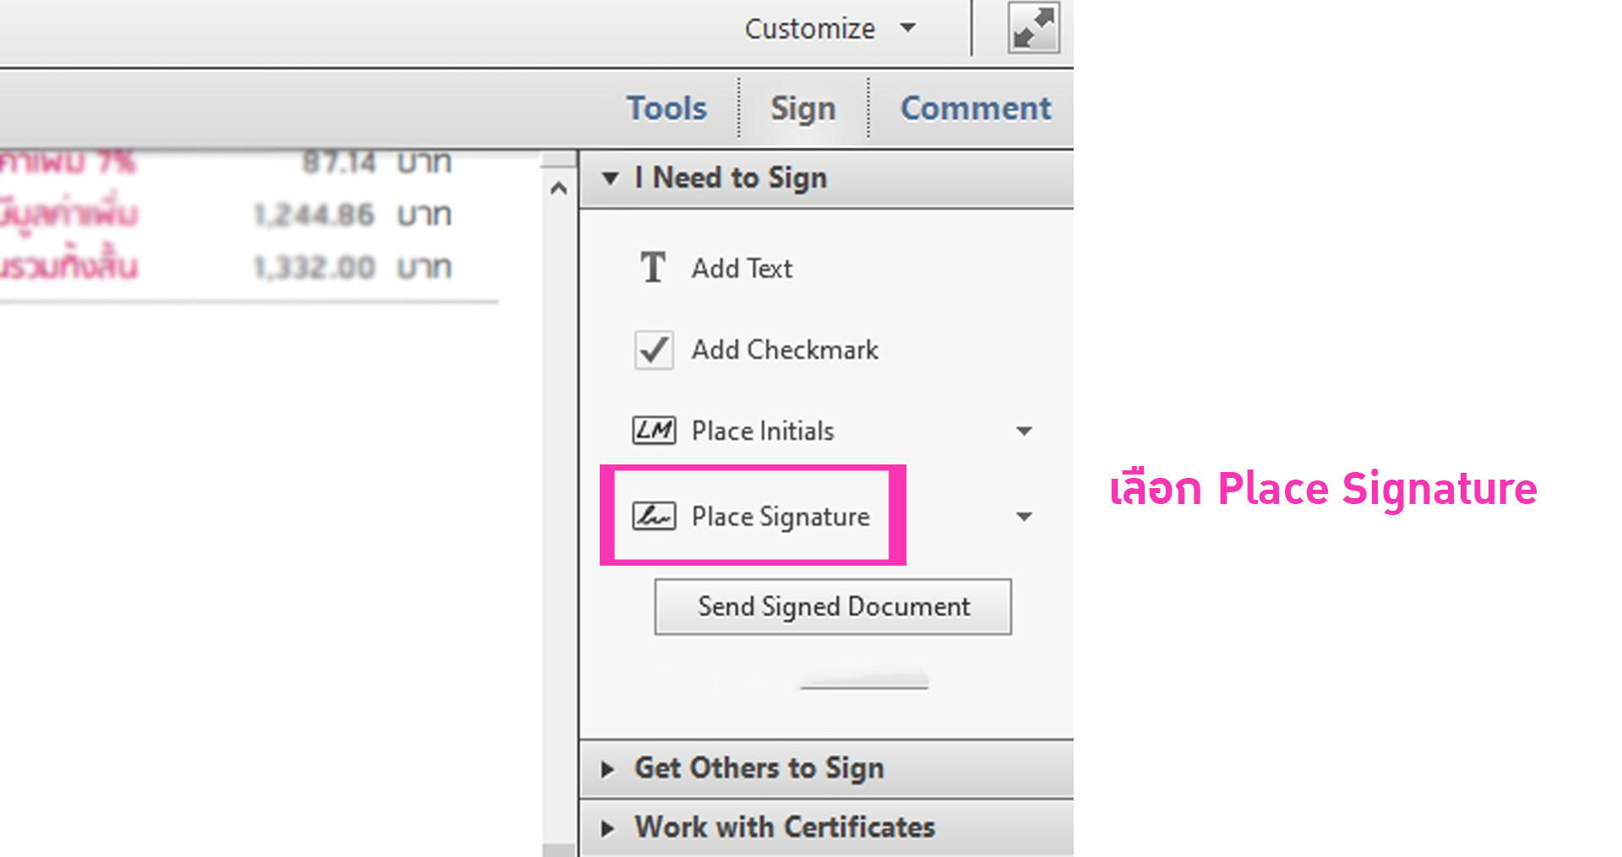Click the Add Text T icon
Viewport: 1622px width, 857px height.
click(x=653, y=268)
